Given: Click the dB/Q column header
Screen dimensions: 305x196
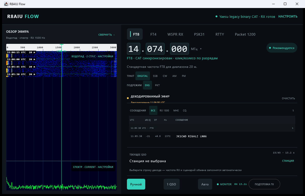Looking at the screenshot, I should [x=148, y=120].
